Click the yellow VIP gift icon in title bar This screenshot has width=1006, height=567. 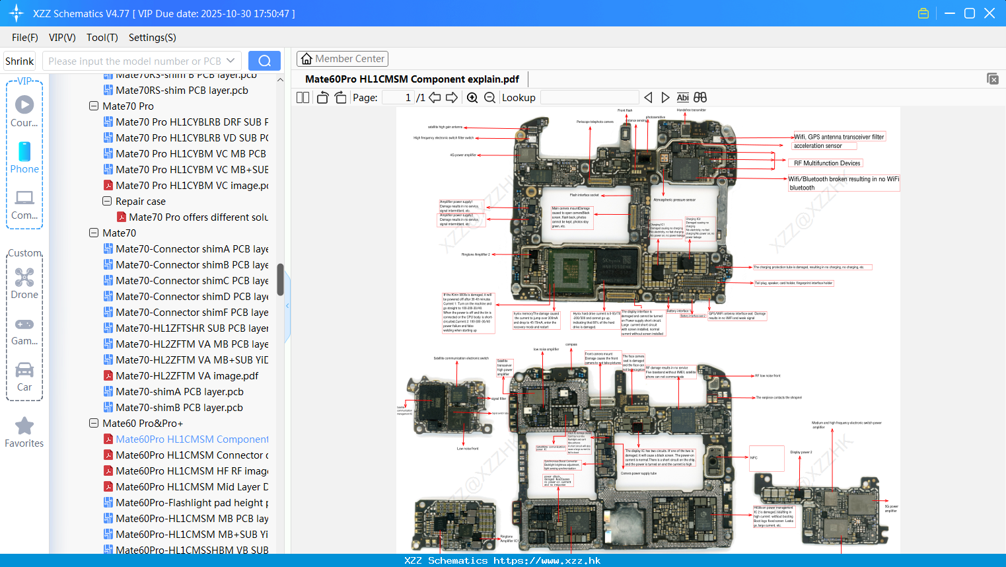[x=923, y=13]
